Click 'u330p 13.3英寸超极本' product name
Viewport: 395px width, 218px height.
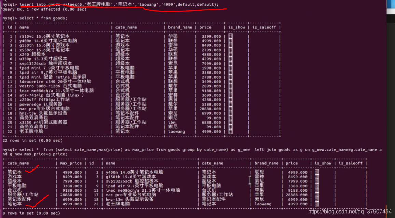coord(43,59)
